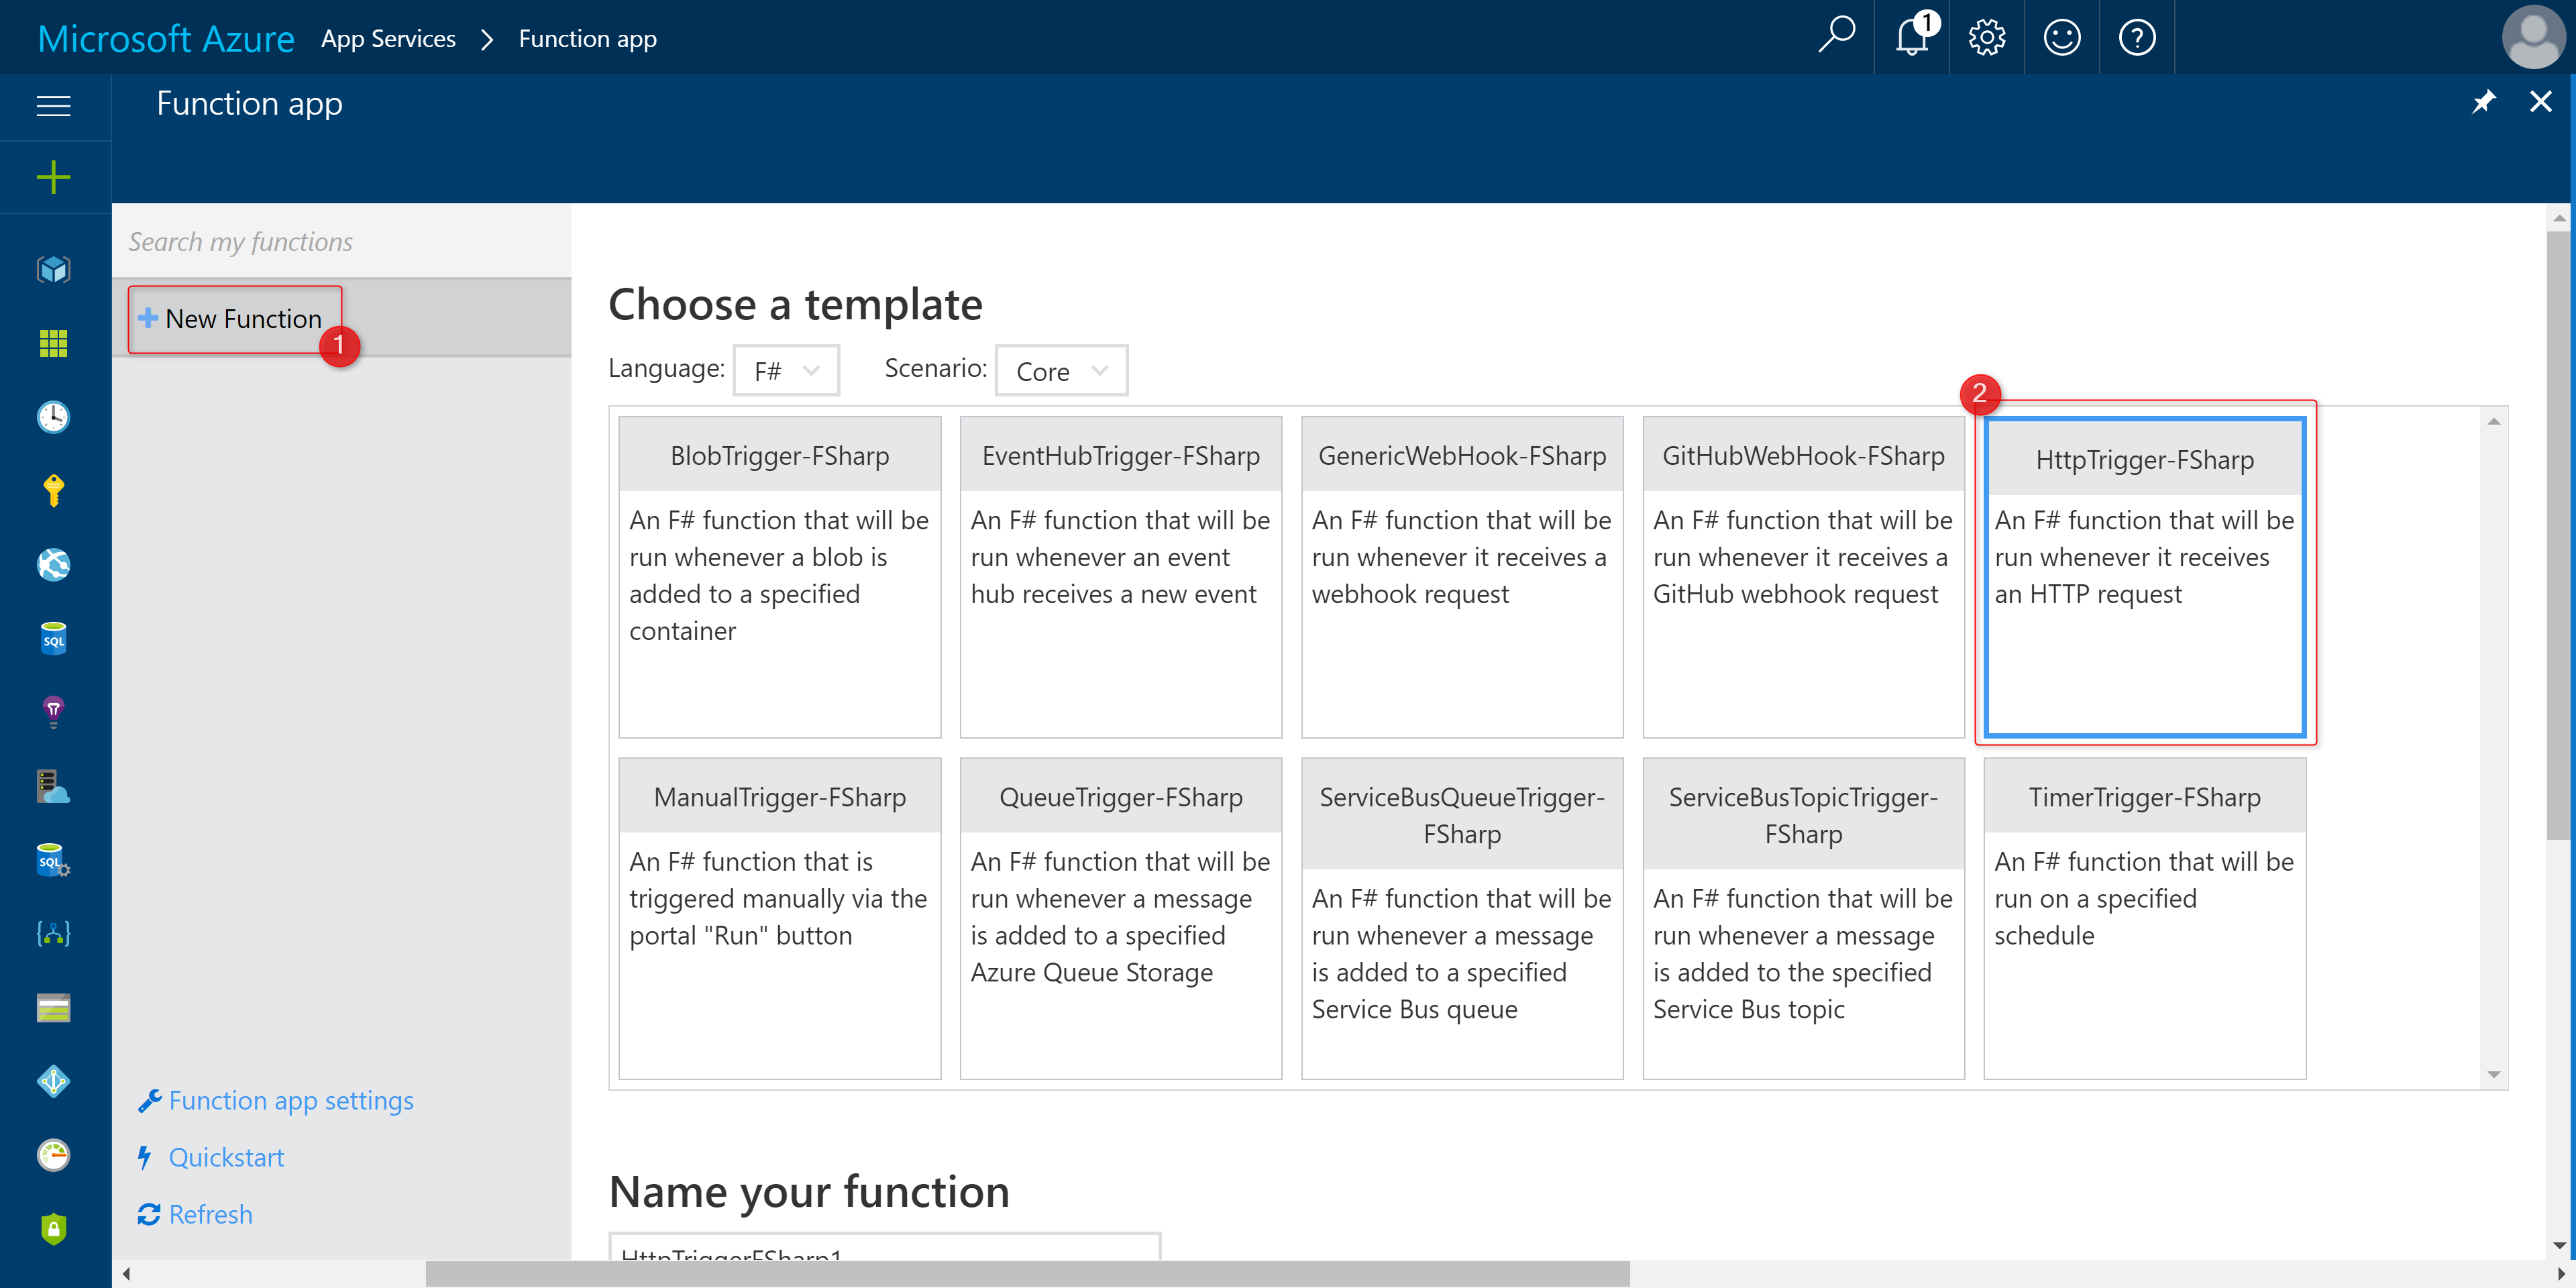This screenshot has height=1288, width=2576.
Task: Click the Search my functions field
Action: (x=340, y=241)
